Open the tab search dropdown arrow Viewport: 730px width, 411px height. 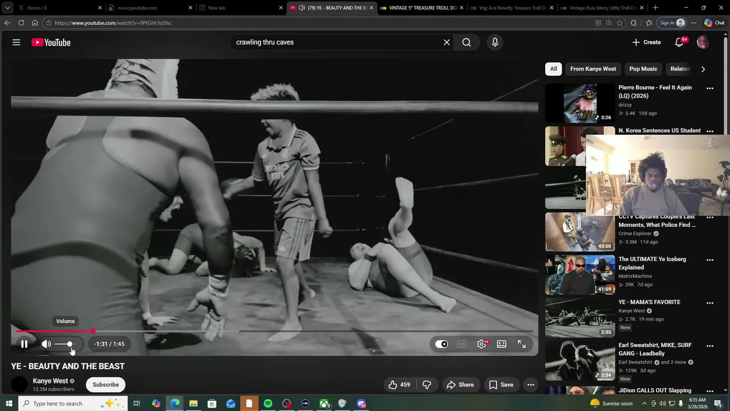(7, 8)
